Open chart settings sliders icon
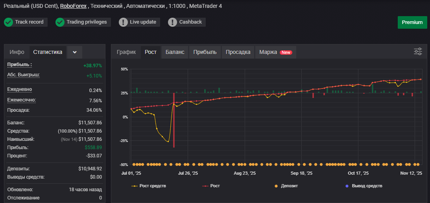This screenshot has height=203, width=430. 418,52
